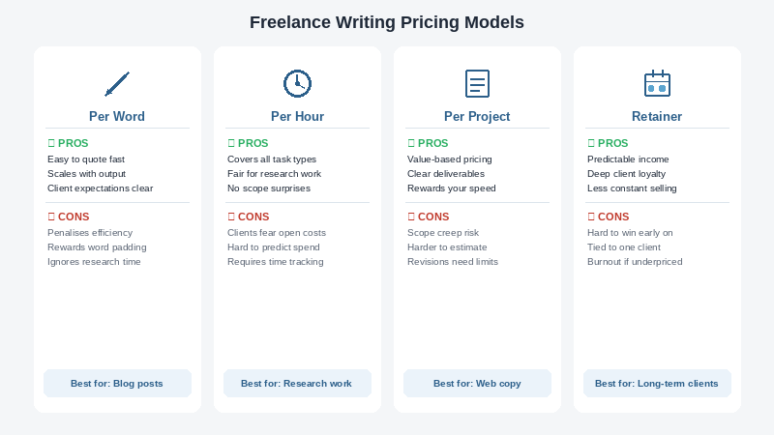The height and width of the screenshot is (435, 774).
Task: Click the Freelance Writing Pricing Models title
Action: (x=387, y=22)
